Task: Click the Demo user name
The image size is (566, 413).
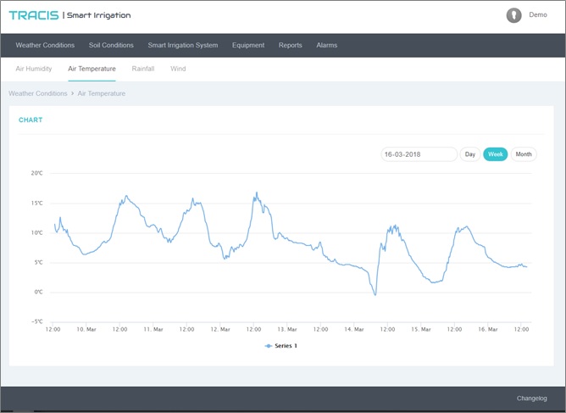Action: point(538,14)
